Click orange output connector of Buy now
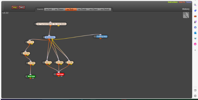 (x=30, y=78)
